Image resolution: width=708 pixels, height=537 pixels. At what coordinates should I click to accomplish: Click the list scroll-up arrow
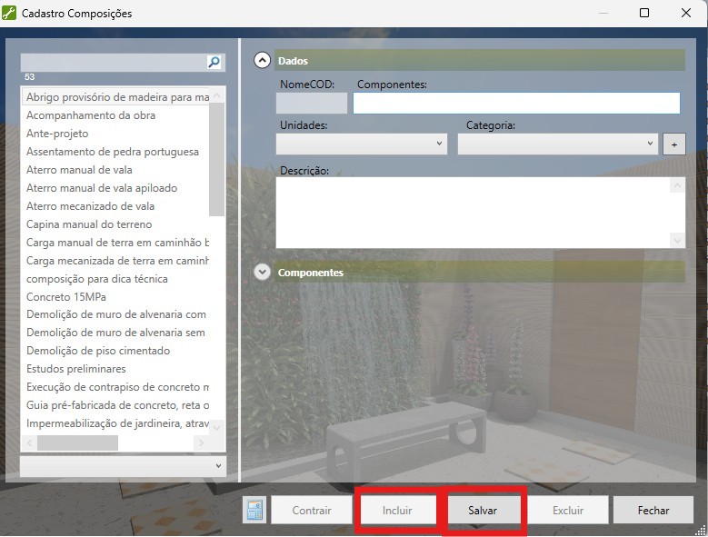pos(217,95)
